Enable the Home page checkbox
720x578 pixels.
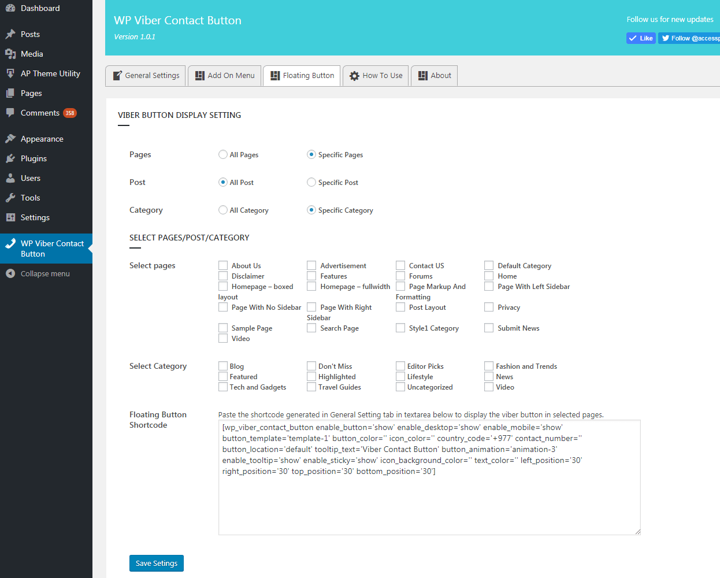(489, 276)
